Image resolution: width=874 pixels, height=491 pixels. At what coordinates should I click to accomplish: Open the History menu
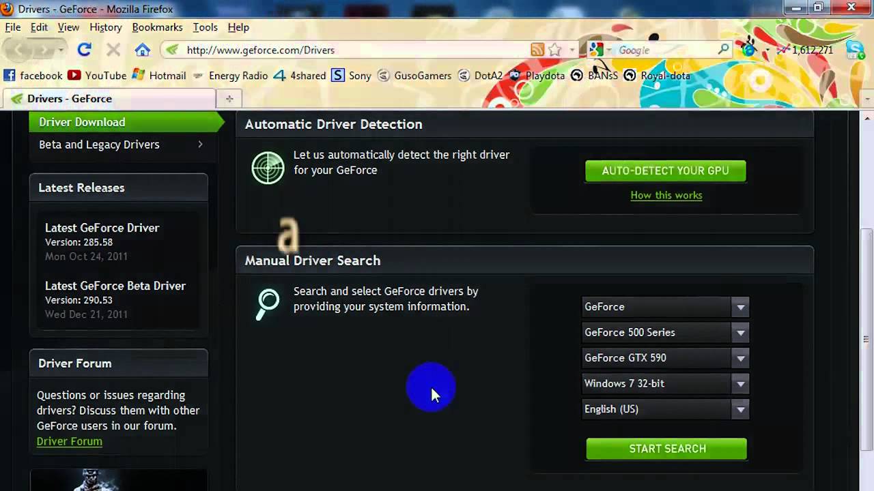click(105, 27)
